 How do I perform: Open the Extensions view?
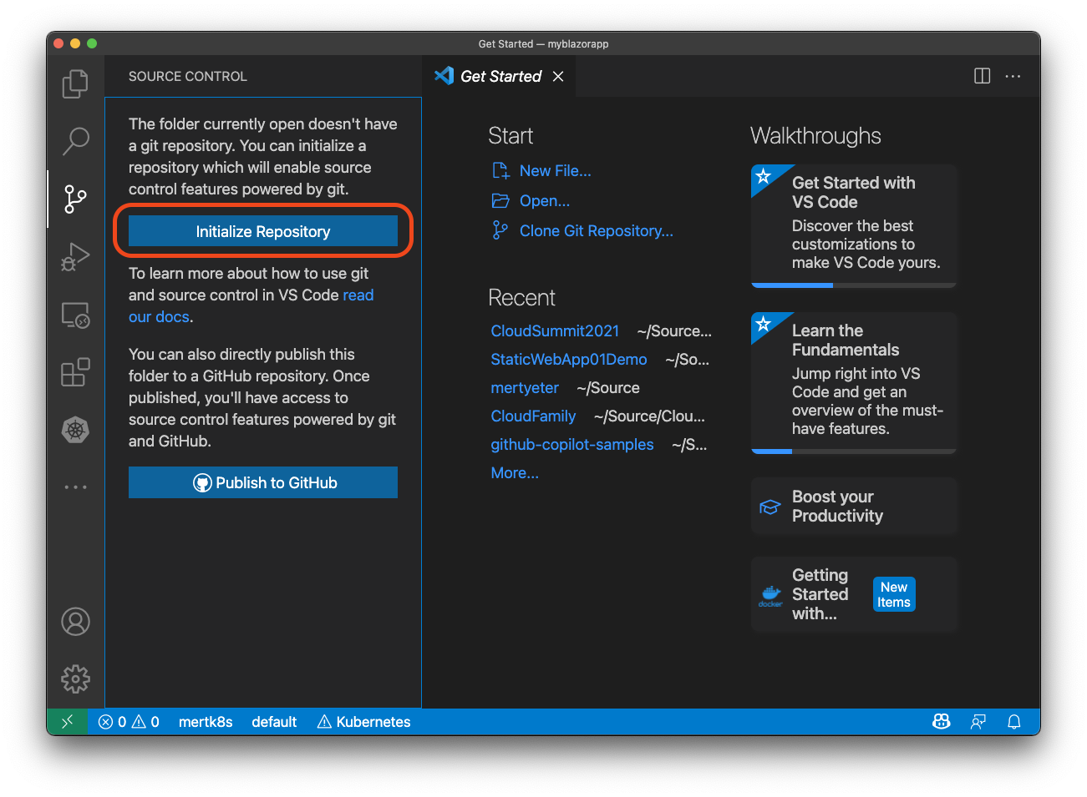click(x=75, y=372)
